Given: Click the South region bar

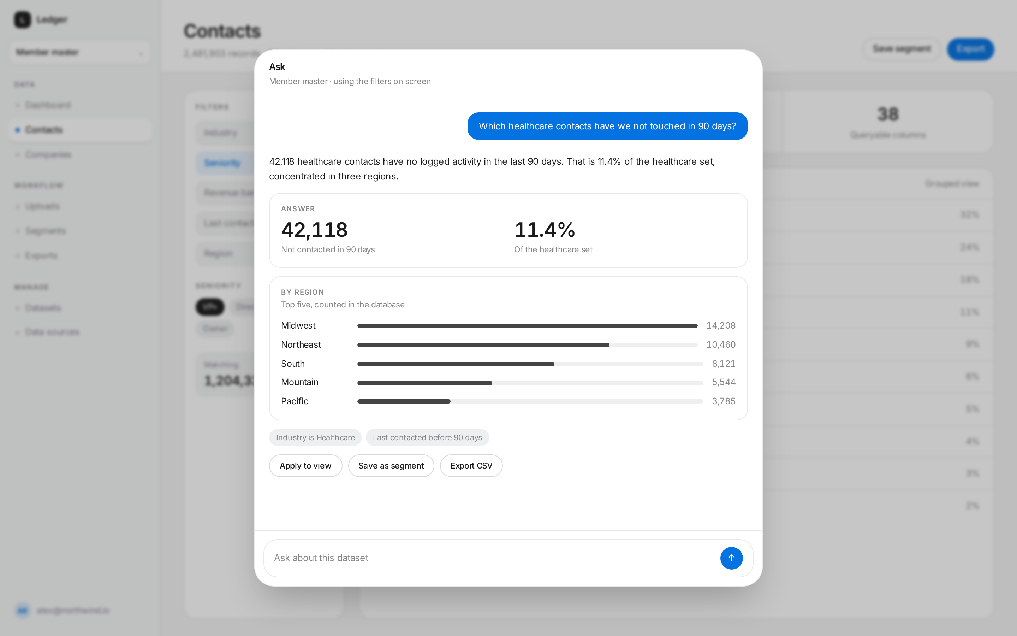Looking at the screenshot, I should pos(530,364).
